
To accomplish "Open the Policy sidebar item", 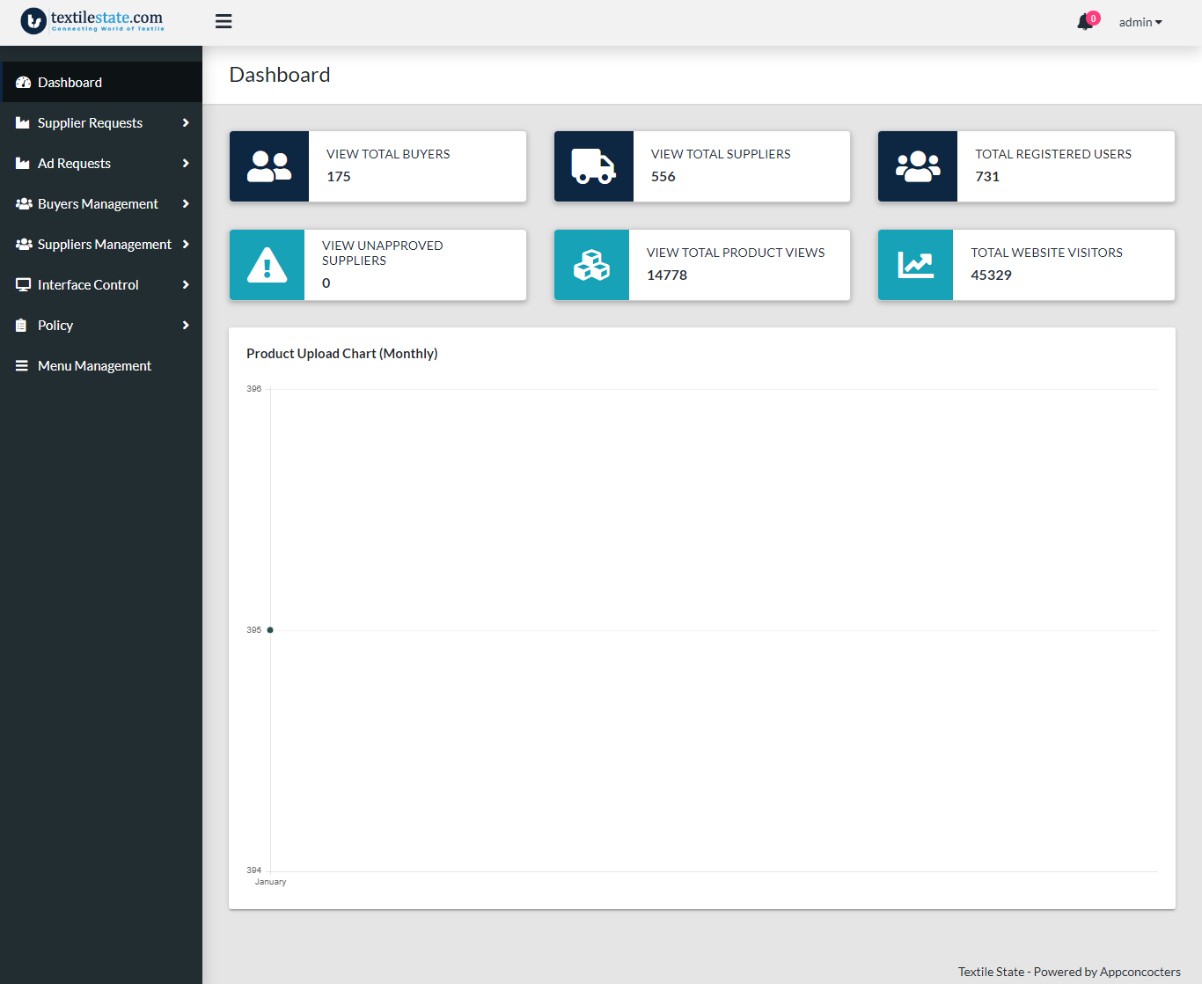I will pos(55,326).
